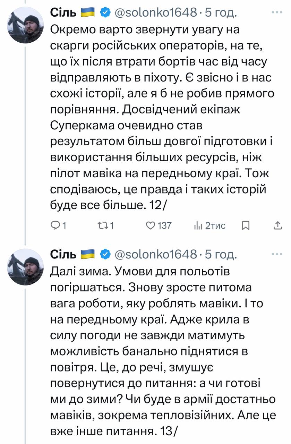The height and width of the screenshot is (444, 291).
Task: Click the display name Сіль on second tweet
Action: 63,255
